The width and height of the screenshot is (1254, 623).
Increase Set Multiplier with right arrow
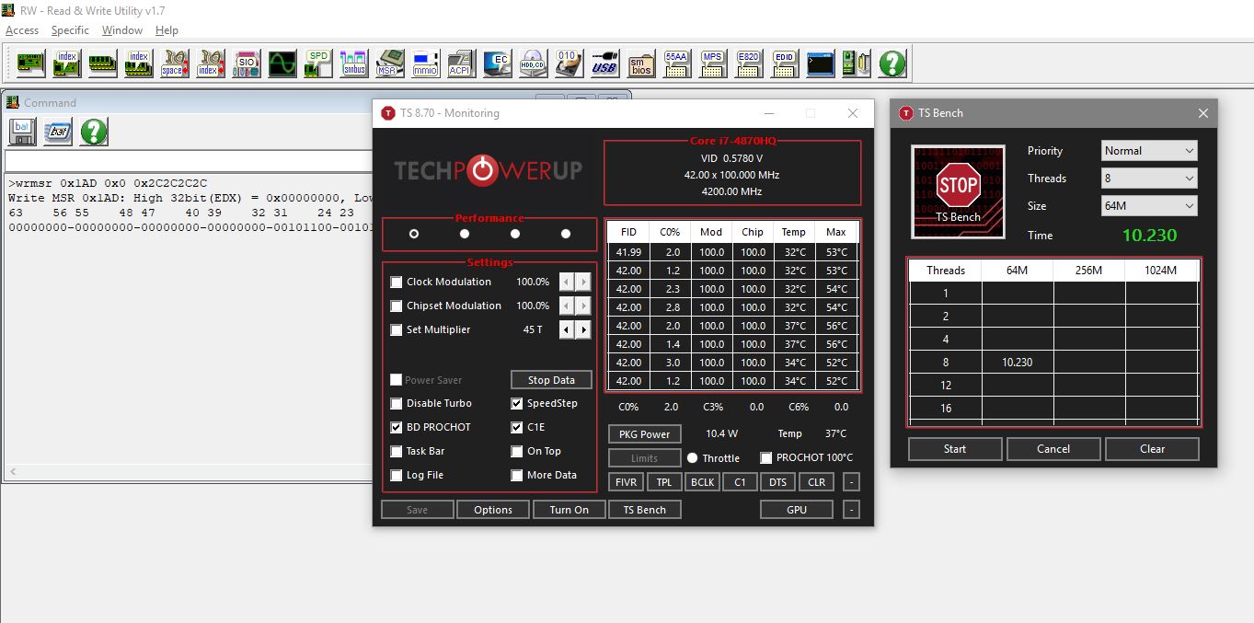coord(583,329)
